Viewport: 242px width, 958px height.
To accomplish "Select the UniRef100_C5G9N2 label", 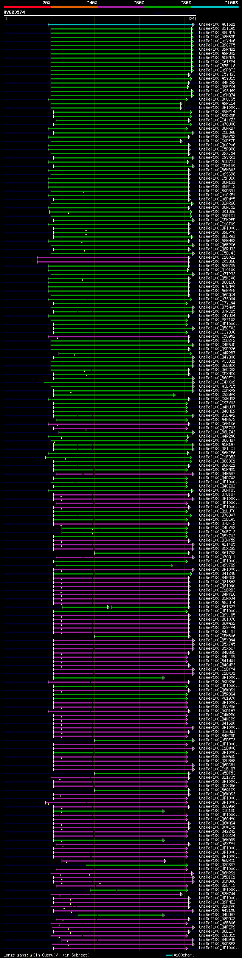I will click(x=217, y=337).
